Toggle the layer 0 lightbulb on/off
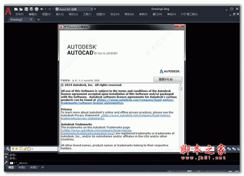Viewport: 244px width, 176px height. [13, 149]
